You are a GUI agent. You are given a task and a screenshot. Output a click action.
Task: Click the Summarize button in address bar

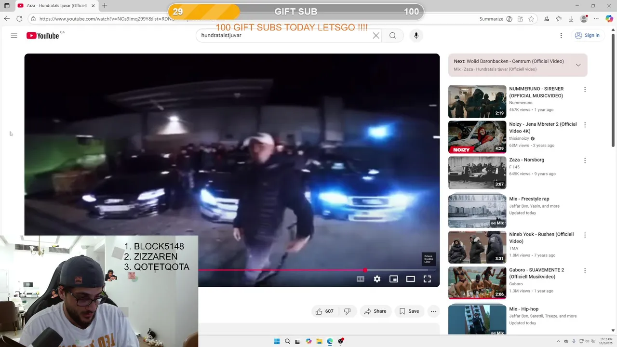491,19
